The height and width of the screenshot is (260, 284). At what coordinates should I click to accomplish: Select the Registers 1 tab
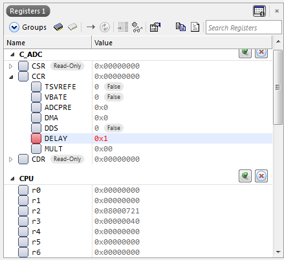point(28,11)
